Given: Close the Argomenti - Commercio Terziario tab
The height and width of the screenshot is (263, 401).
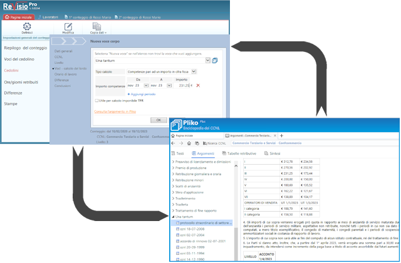Looking at the screenshot, I should (x=275, y=135).
